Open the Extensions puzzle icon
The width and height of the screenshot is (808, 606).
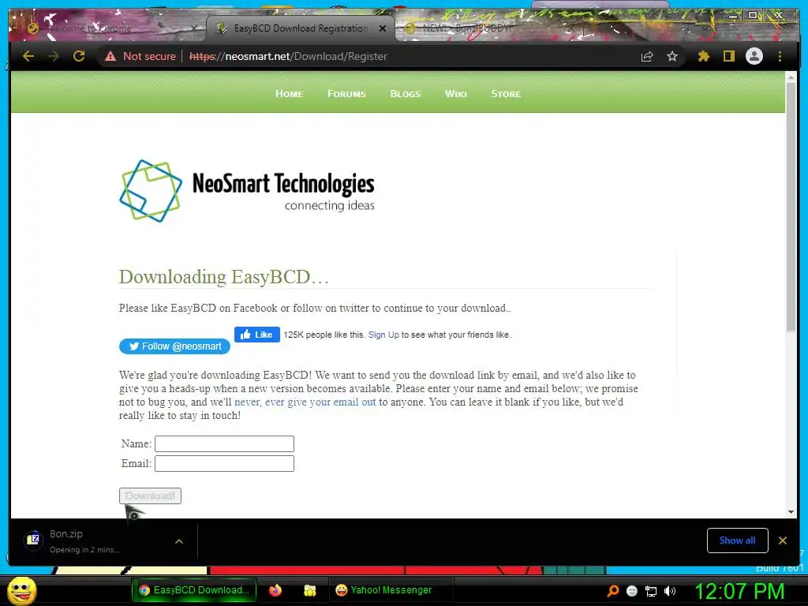coord(703,56)
